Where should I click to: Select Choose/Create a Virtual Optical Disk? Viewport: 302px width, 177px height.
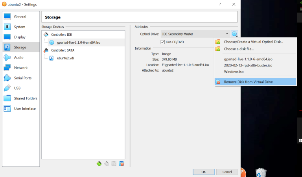(x=253, y=42)
